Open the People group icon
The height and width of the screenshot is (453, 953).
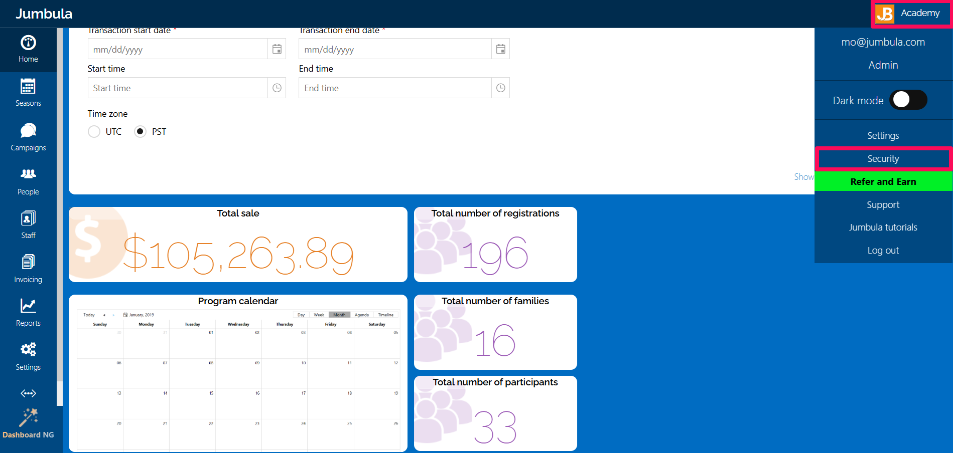point(28,174)
